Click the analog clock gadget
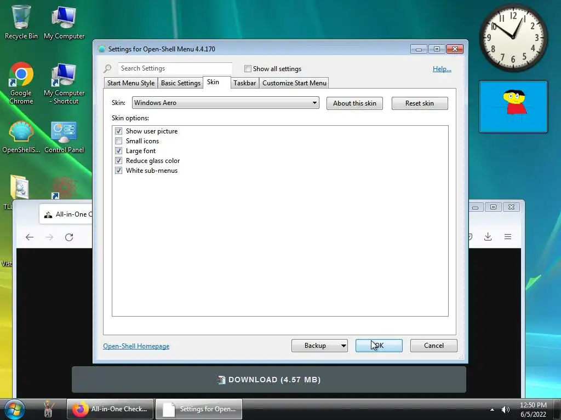Viewport: 561px width, 420px height. point(513,37)
